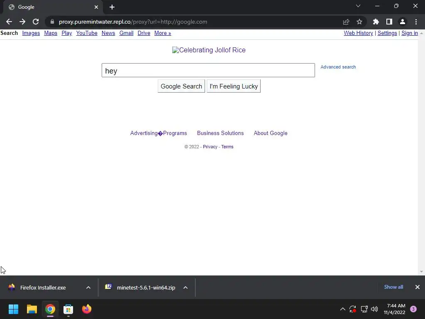Go back to previous page
This screenshot has width=425, height=319.
coord(9,22)
